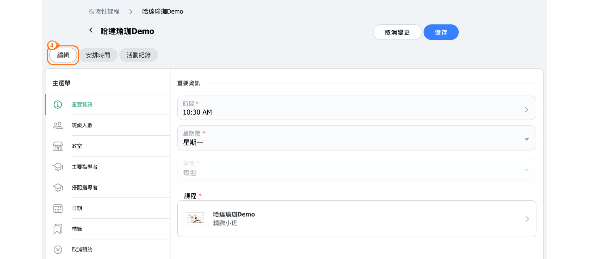Select the 編輯 tab
This screenshot has width=589, height=259.
coord(63,55)
